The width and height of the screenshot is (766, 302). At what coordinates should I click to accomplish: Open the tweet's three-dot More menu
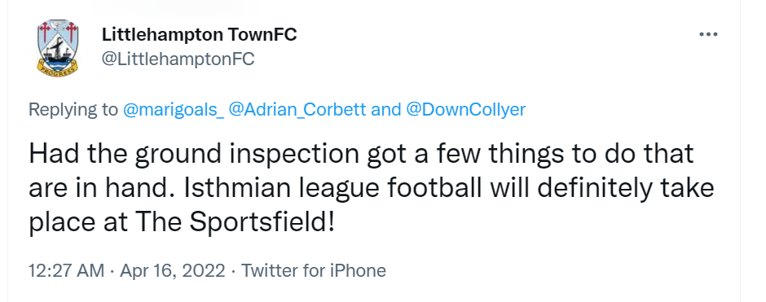[x=708, y=35]
